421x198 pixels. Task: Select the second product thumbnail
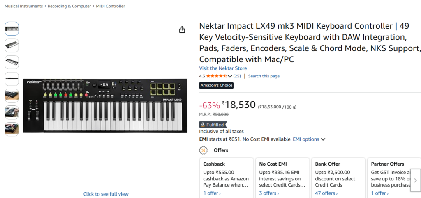(x=12, y=46)
